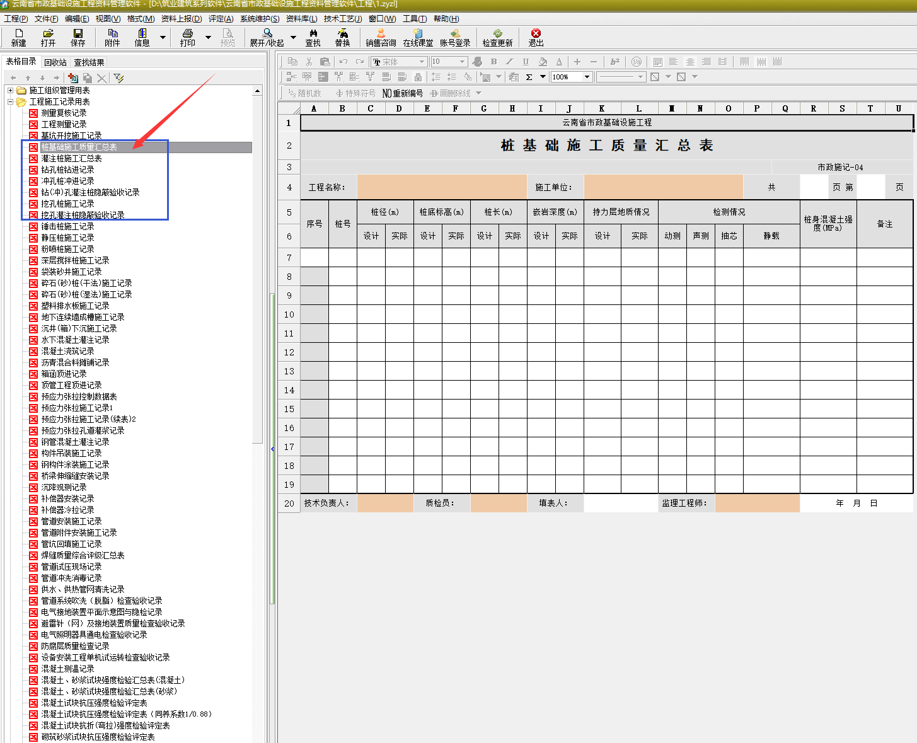The image size is (917, 743).
Task: Toggle underline formatting U
Action: click(x=526, y=61)
